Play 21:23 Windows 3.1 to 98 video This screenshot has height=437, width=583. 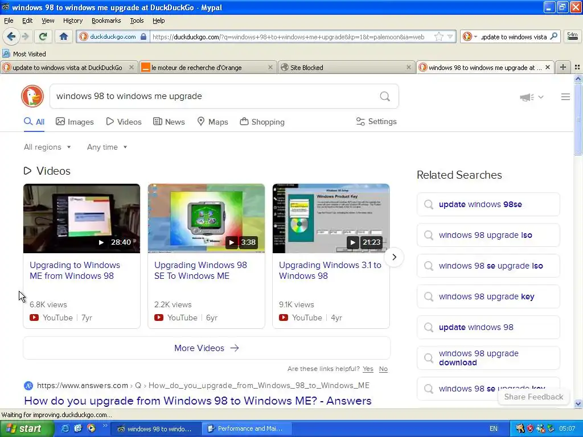pos(331,218)
